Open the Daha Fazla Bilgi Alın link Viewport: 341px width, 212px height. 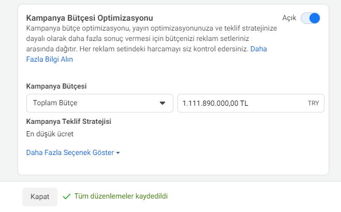point(49,59)
